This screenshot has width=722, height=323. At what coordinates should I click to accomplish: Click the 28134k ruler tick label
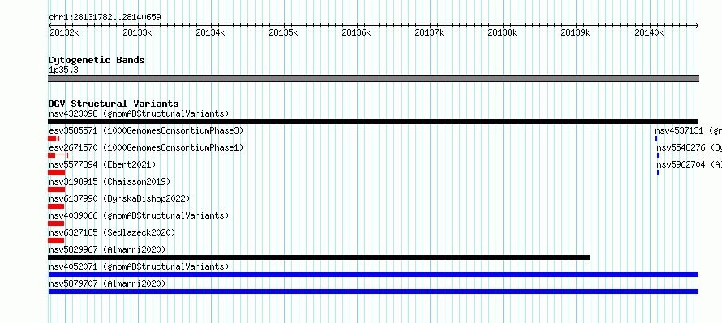tap(210, 32)
